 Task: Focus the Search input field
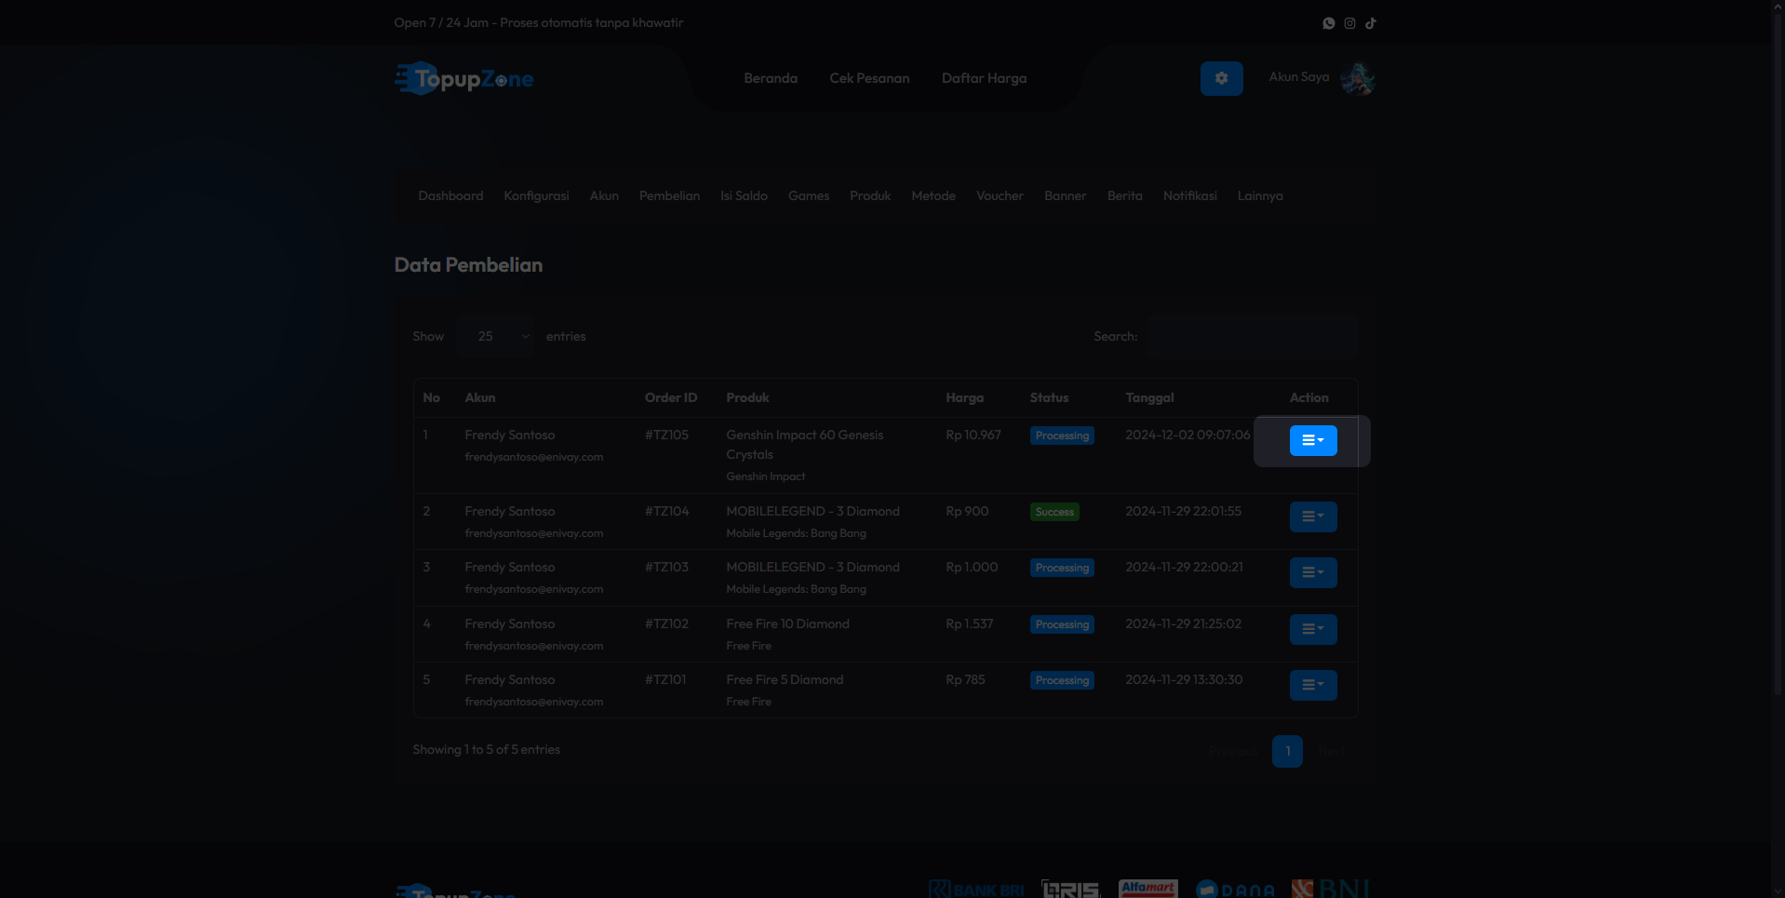click(x=1253, y=336)
